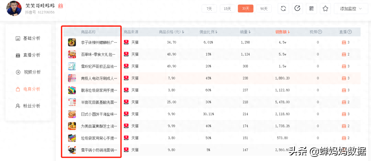Click live icon in 南极人 row

[344, 78]
